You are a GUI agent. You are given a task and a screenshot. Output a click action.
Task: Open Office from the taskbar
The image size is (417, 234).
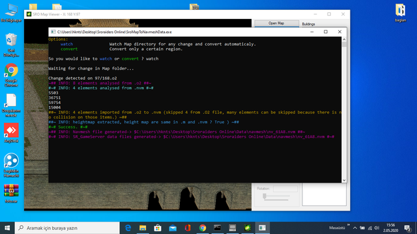[188, 228]
